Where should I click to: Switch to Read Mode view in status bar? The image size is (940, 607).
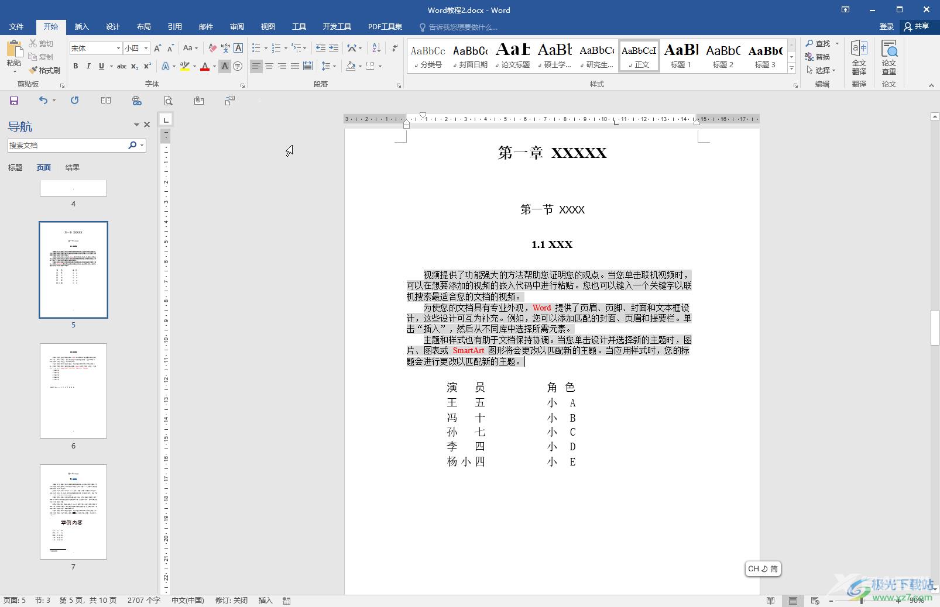[771, 601]
